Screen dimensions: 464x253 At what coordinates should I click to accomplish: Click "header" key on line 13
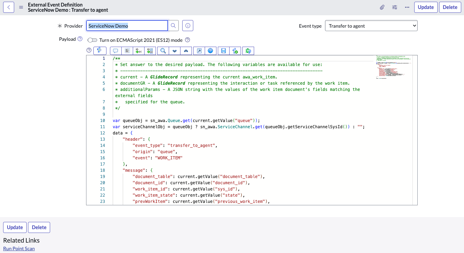coord(133,139)
